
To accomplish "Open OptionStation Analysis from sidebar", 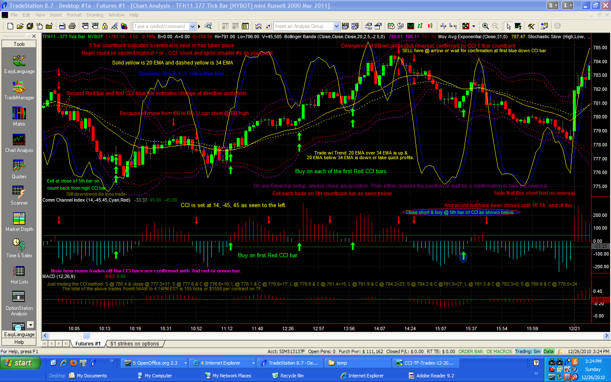I will point(19,303).
